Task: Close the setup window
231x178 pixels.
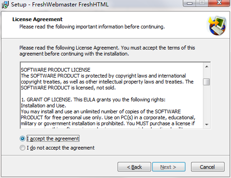Action: click(x=219, y=3)
